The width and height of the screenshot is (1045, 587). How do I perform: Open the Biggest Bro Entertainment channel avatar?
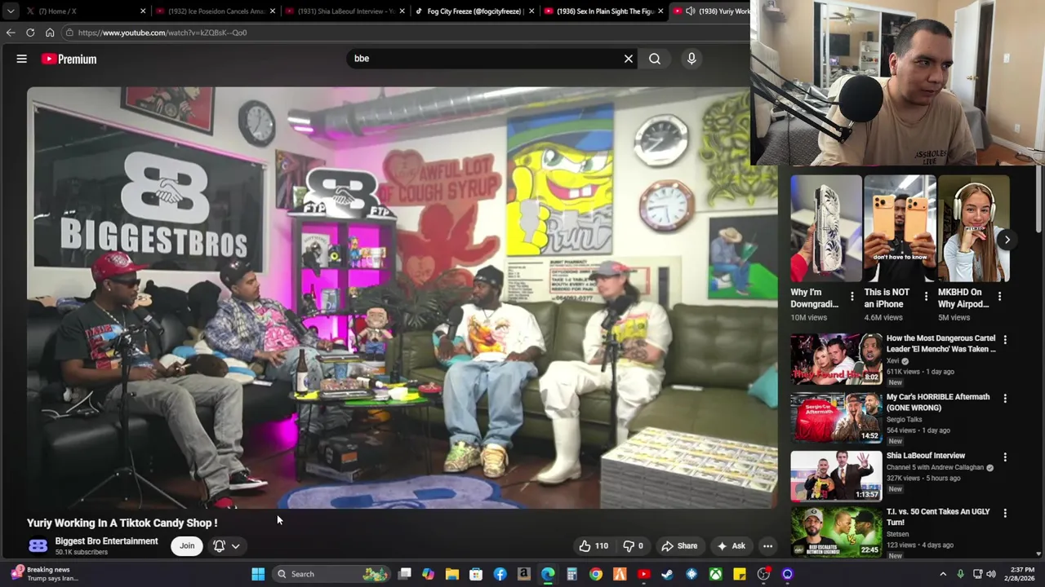(x=38, y=546)
